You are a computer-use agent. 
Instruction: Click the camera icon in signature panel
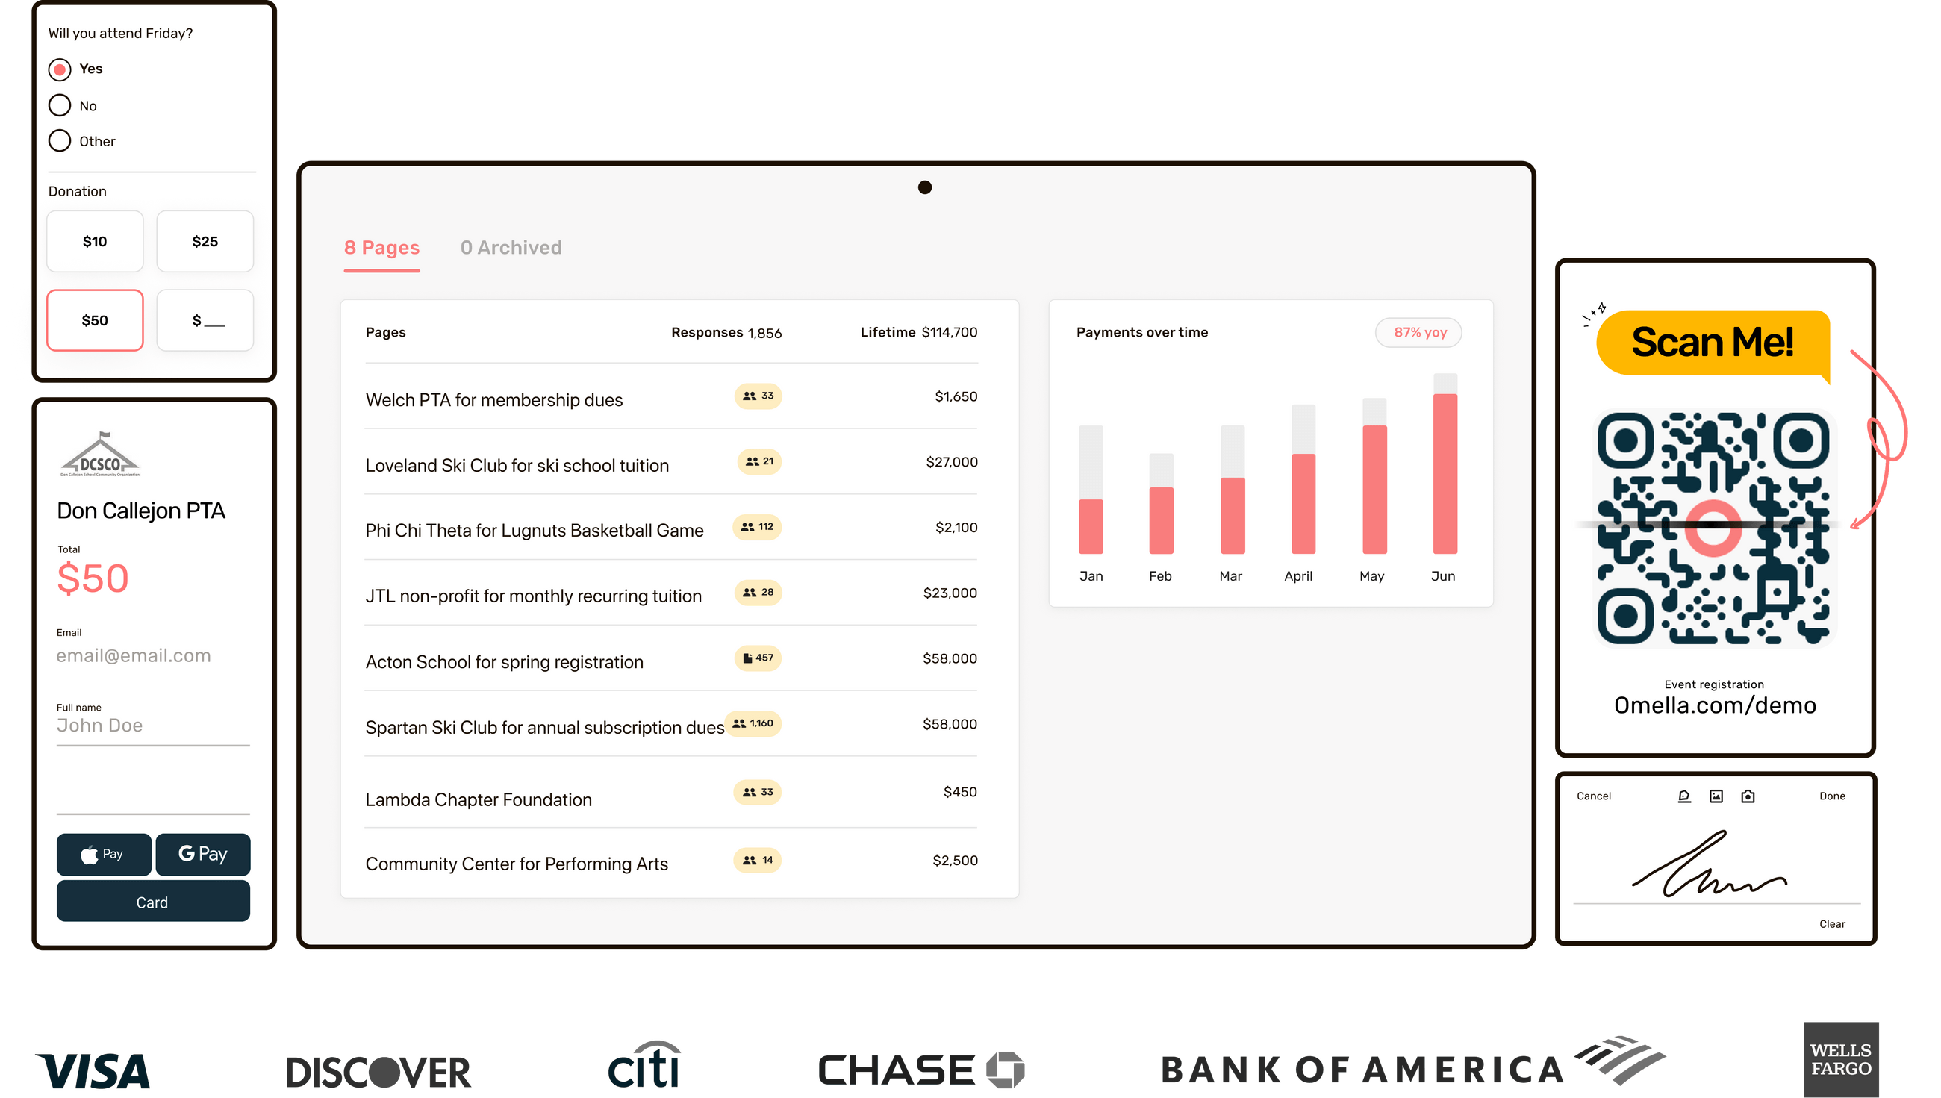click(x=1748, y=796)
